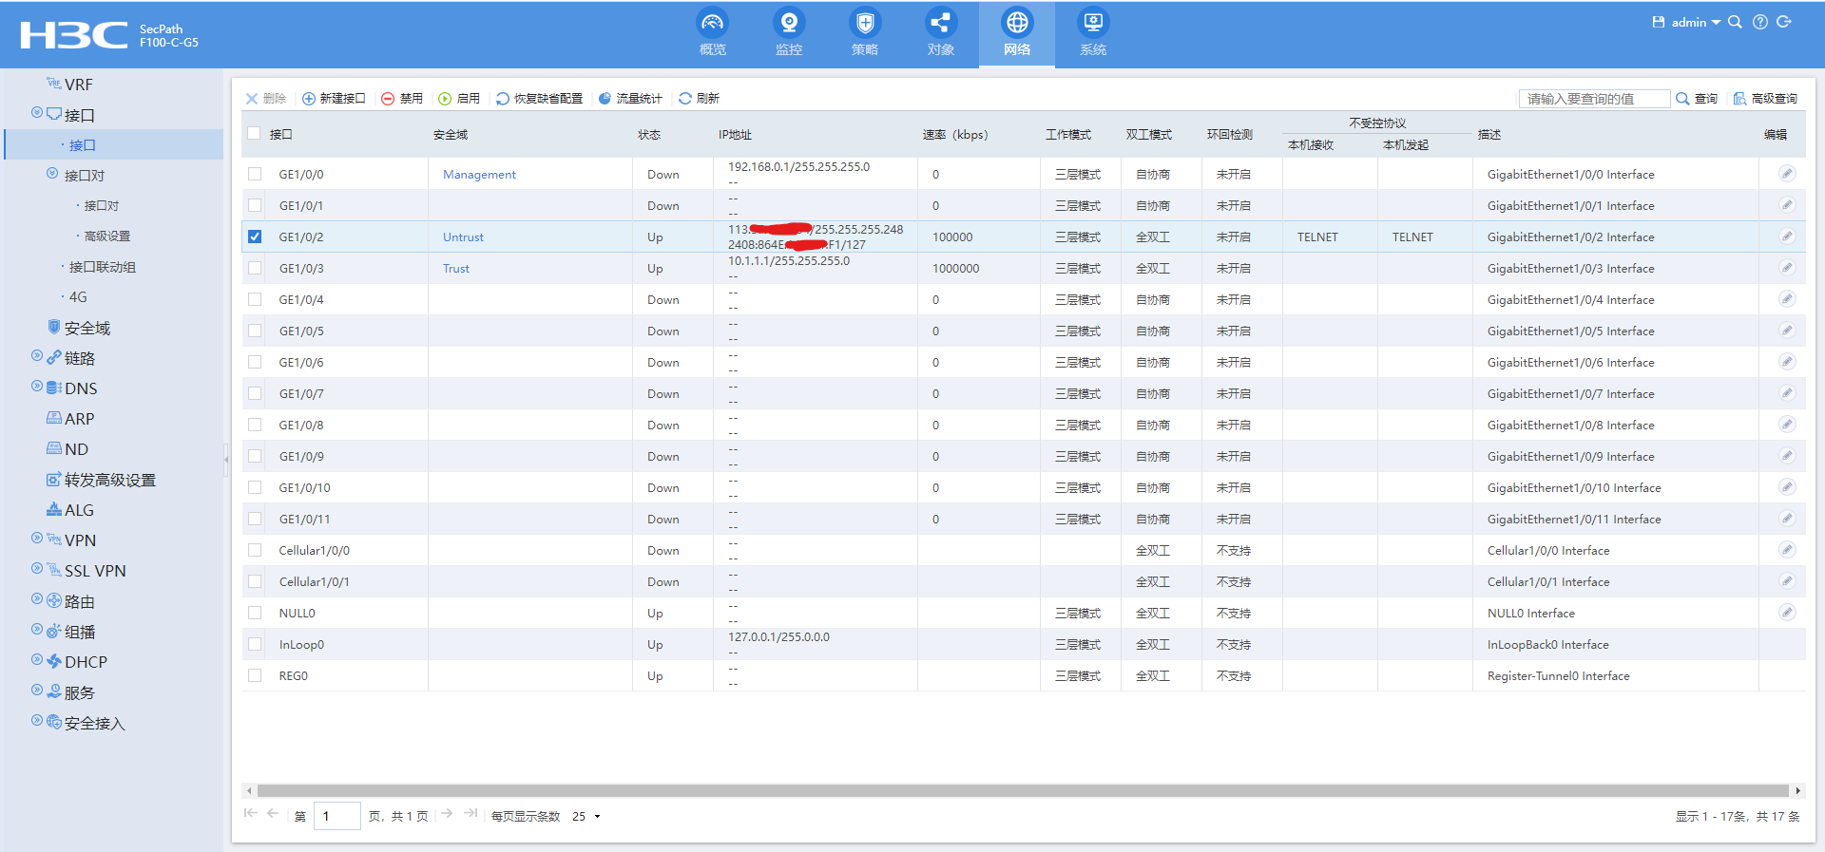Click the 启用 enable icon
The image size is (1825, 852).
pyautogui.click(x=445, y=99)
